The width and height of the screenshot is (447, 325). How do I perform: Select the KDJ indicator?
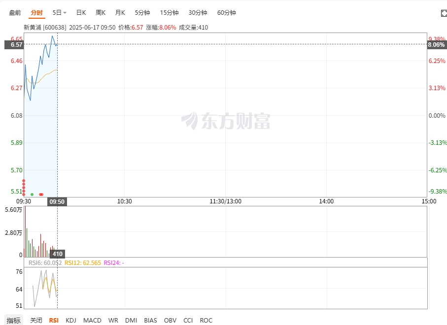[71, 321]
